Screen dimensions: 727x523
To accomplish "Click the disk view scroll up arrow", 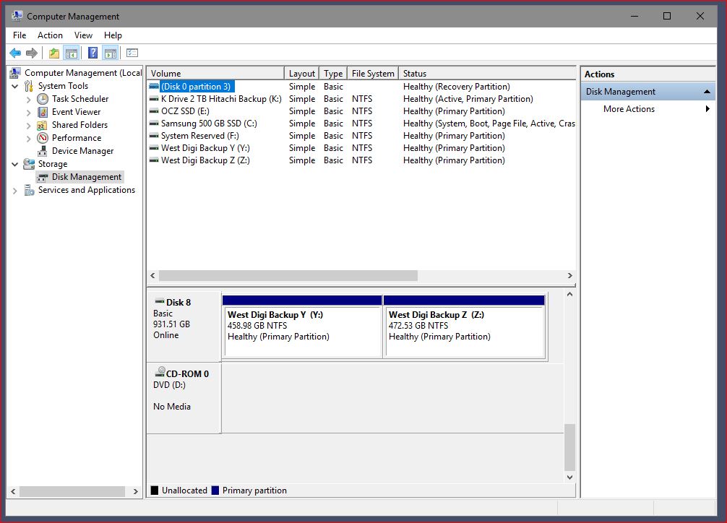I will (x=570, y=295).
